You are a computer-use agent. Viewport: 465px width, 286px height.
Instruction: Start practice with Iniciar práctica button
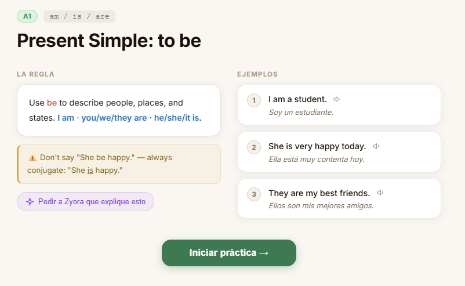pyautogui.click(x=229, y=253)
